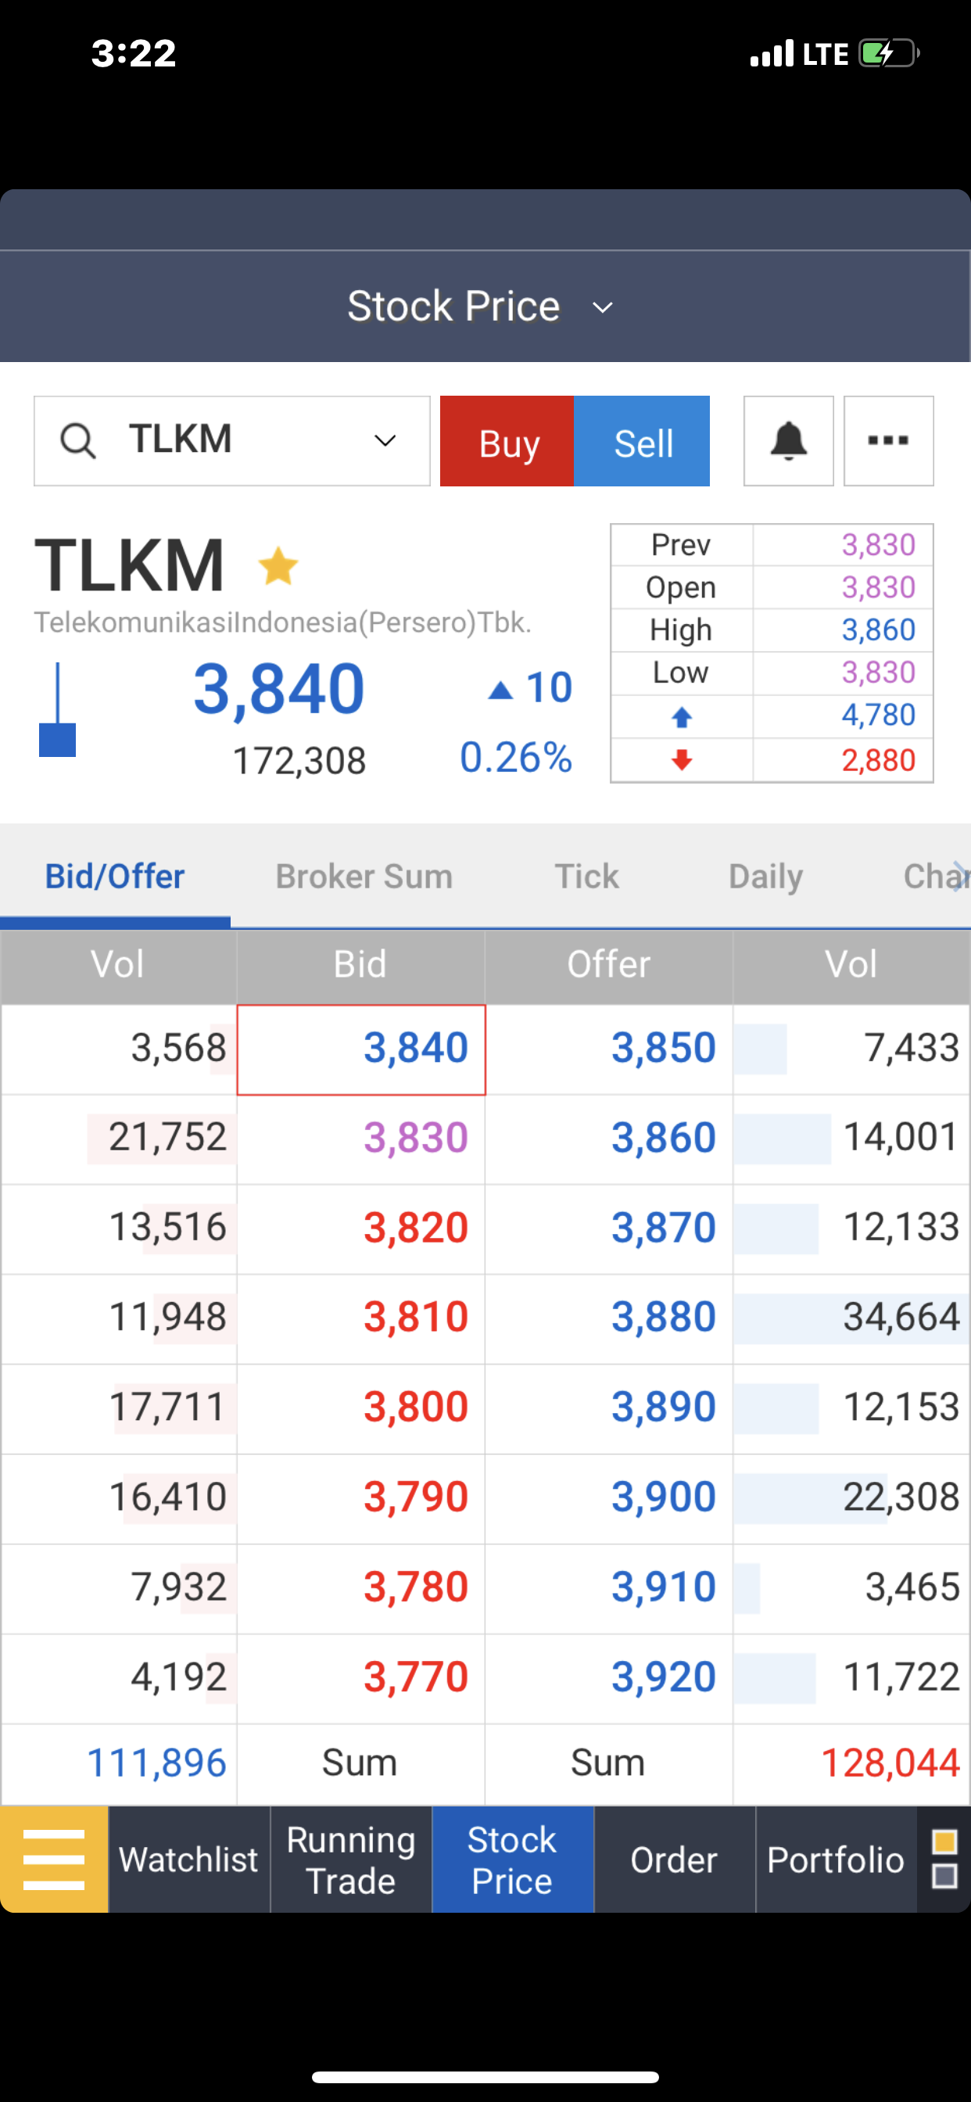Tap the last price 3,840 headline
The image size is (971, 2102).
(278, 691)
